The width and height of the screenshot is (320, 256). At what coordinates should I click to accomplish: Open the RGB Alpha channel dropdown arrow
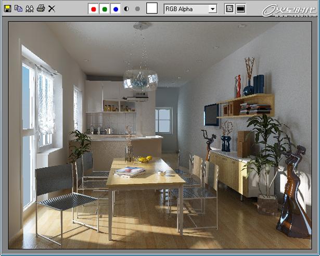[212, 9]
